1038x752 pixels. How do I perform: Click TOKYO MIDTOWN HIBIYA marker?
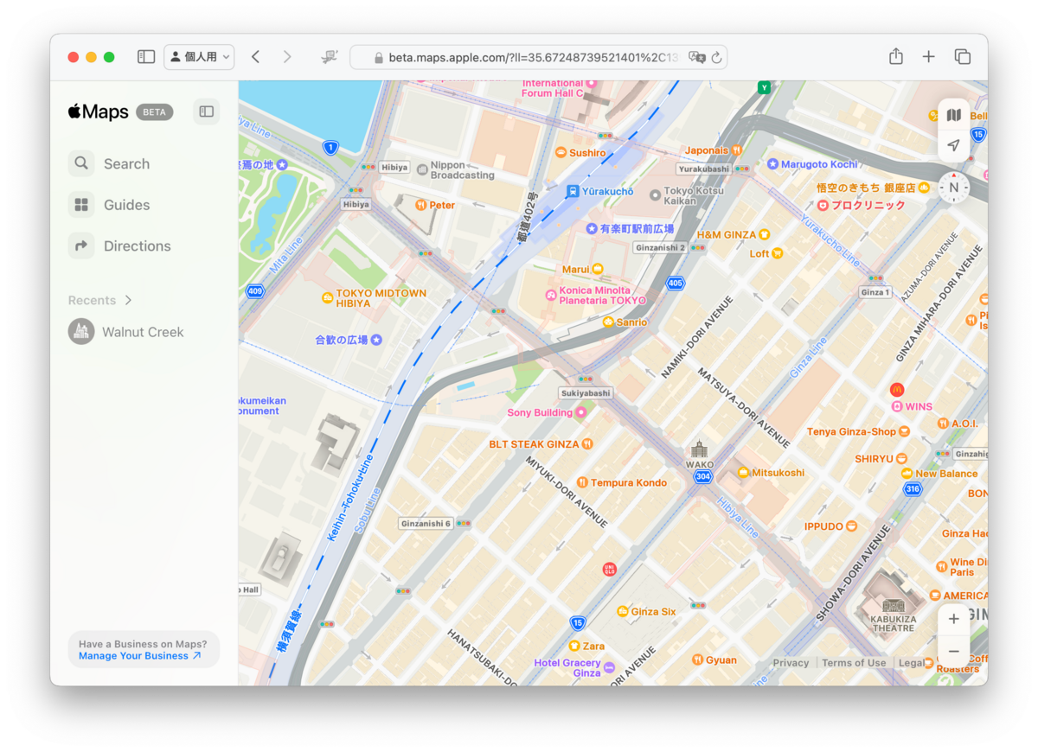click(328, 298)
